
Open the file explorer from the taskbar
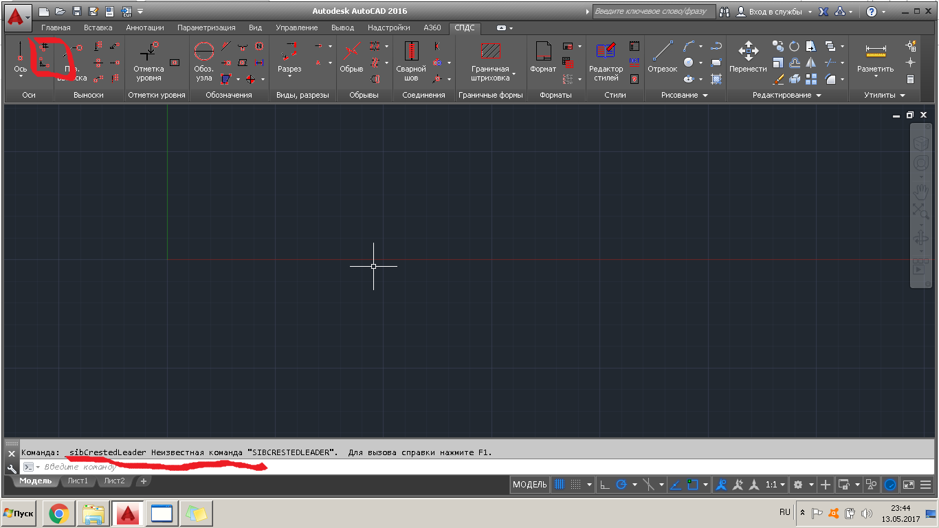93,513
